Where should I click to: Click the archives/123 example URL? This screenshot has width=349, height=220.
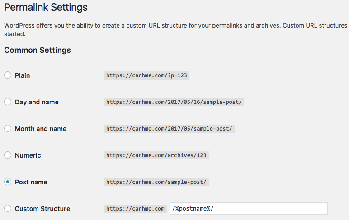156,155
